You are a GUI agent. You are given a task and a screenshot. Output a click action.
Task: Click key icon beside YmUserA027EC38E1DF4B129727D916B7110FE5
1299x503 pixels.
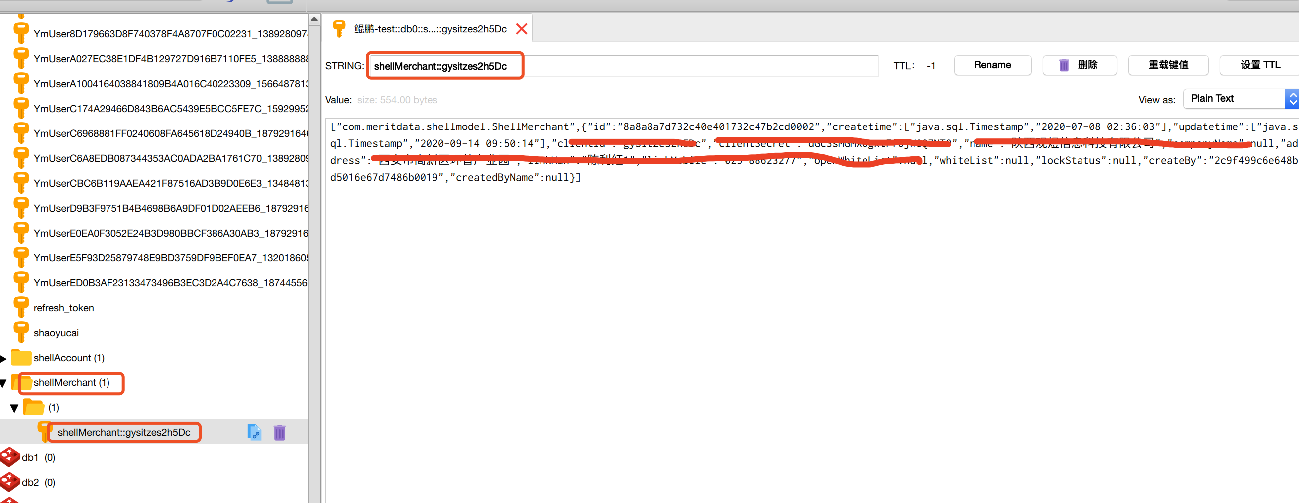(x=21, y=59)
